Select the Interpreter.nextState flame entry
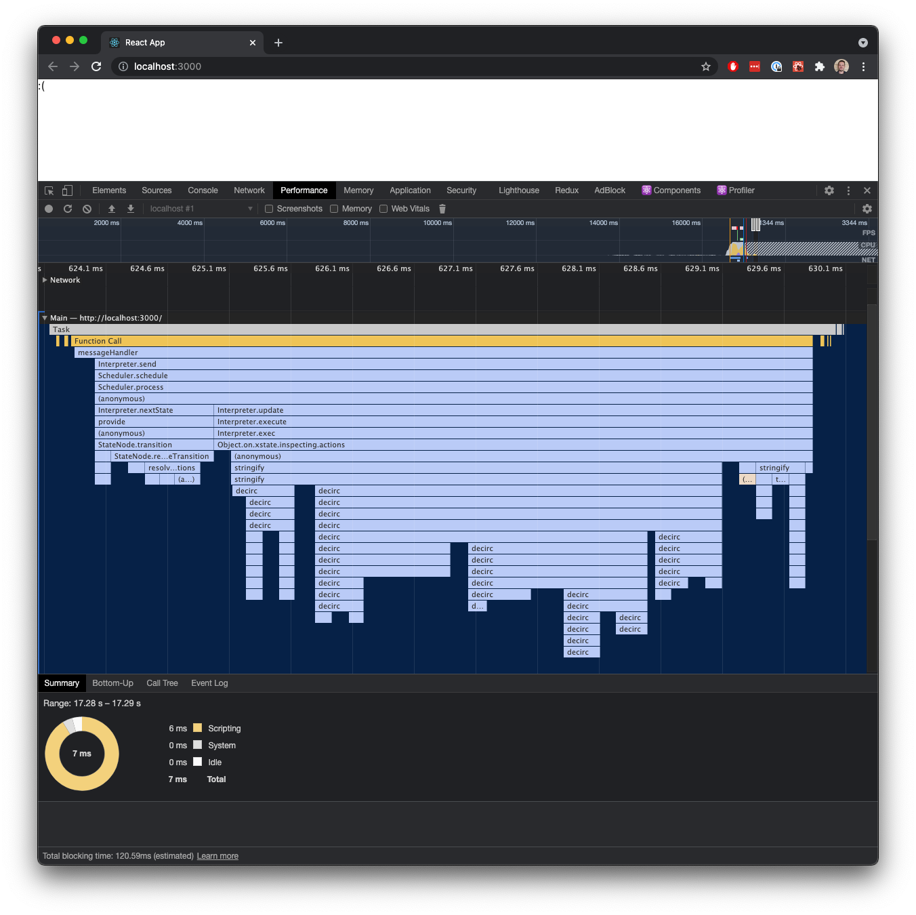This screenshot has width=916, height=915. point(154,410)
